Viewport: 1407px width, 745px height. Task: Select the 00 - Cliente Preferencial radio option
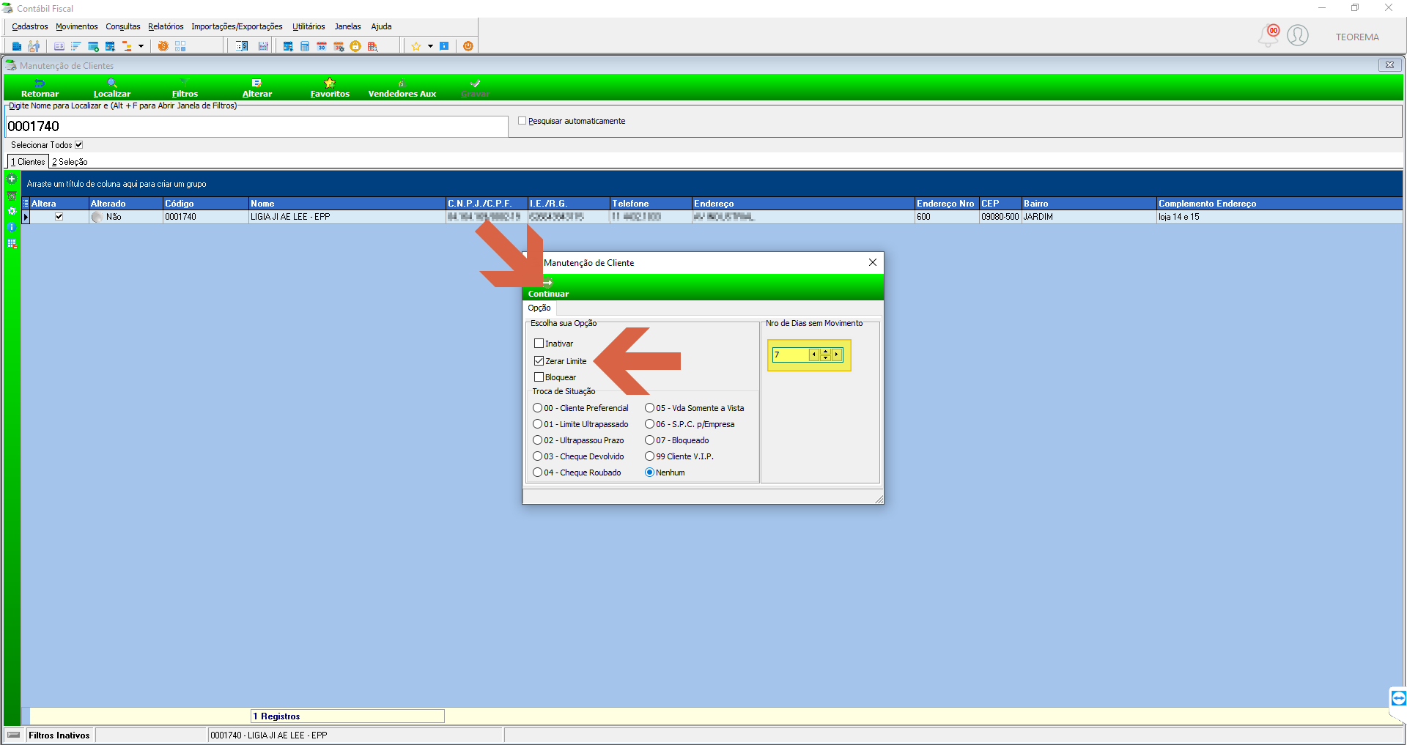coord(538,408)
